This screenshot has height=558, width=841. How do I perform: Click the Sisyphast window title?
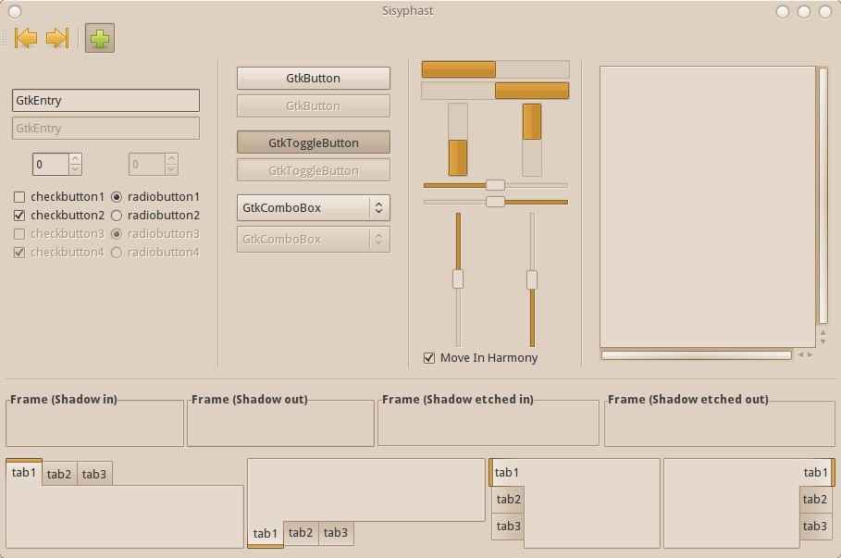pos(408,11)
